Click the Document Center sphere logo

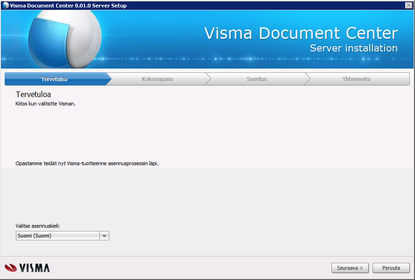point(65,39)
